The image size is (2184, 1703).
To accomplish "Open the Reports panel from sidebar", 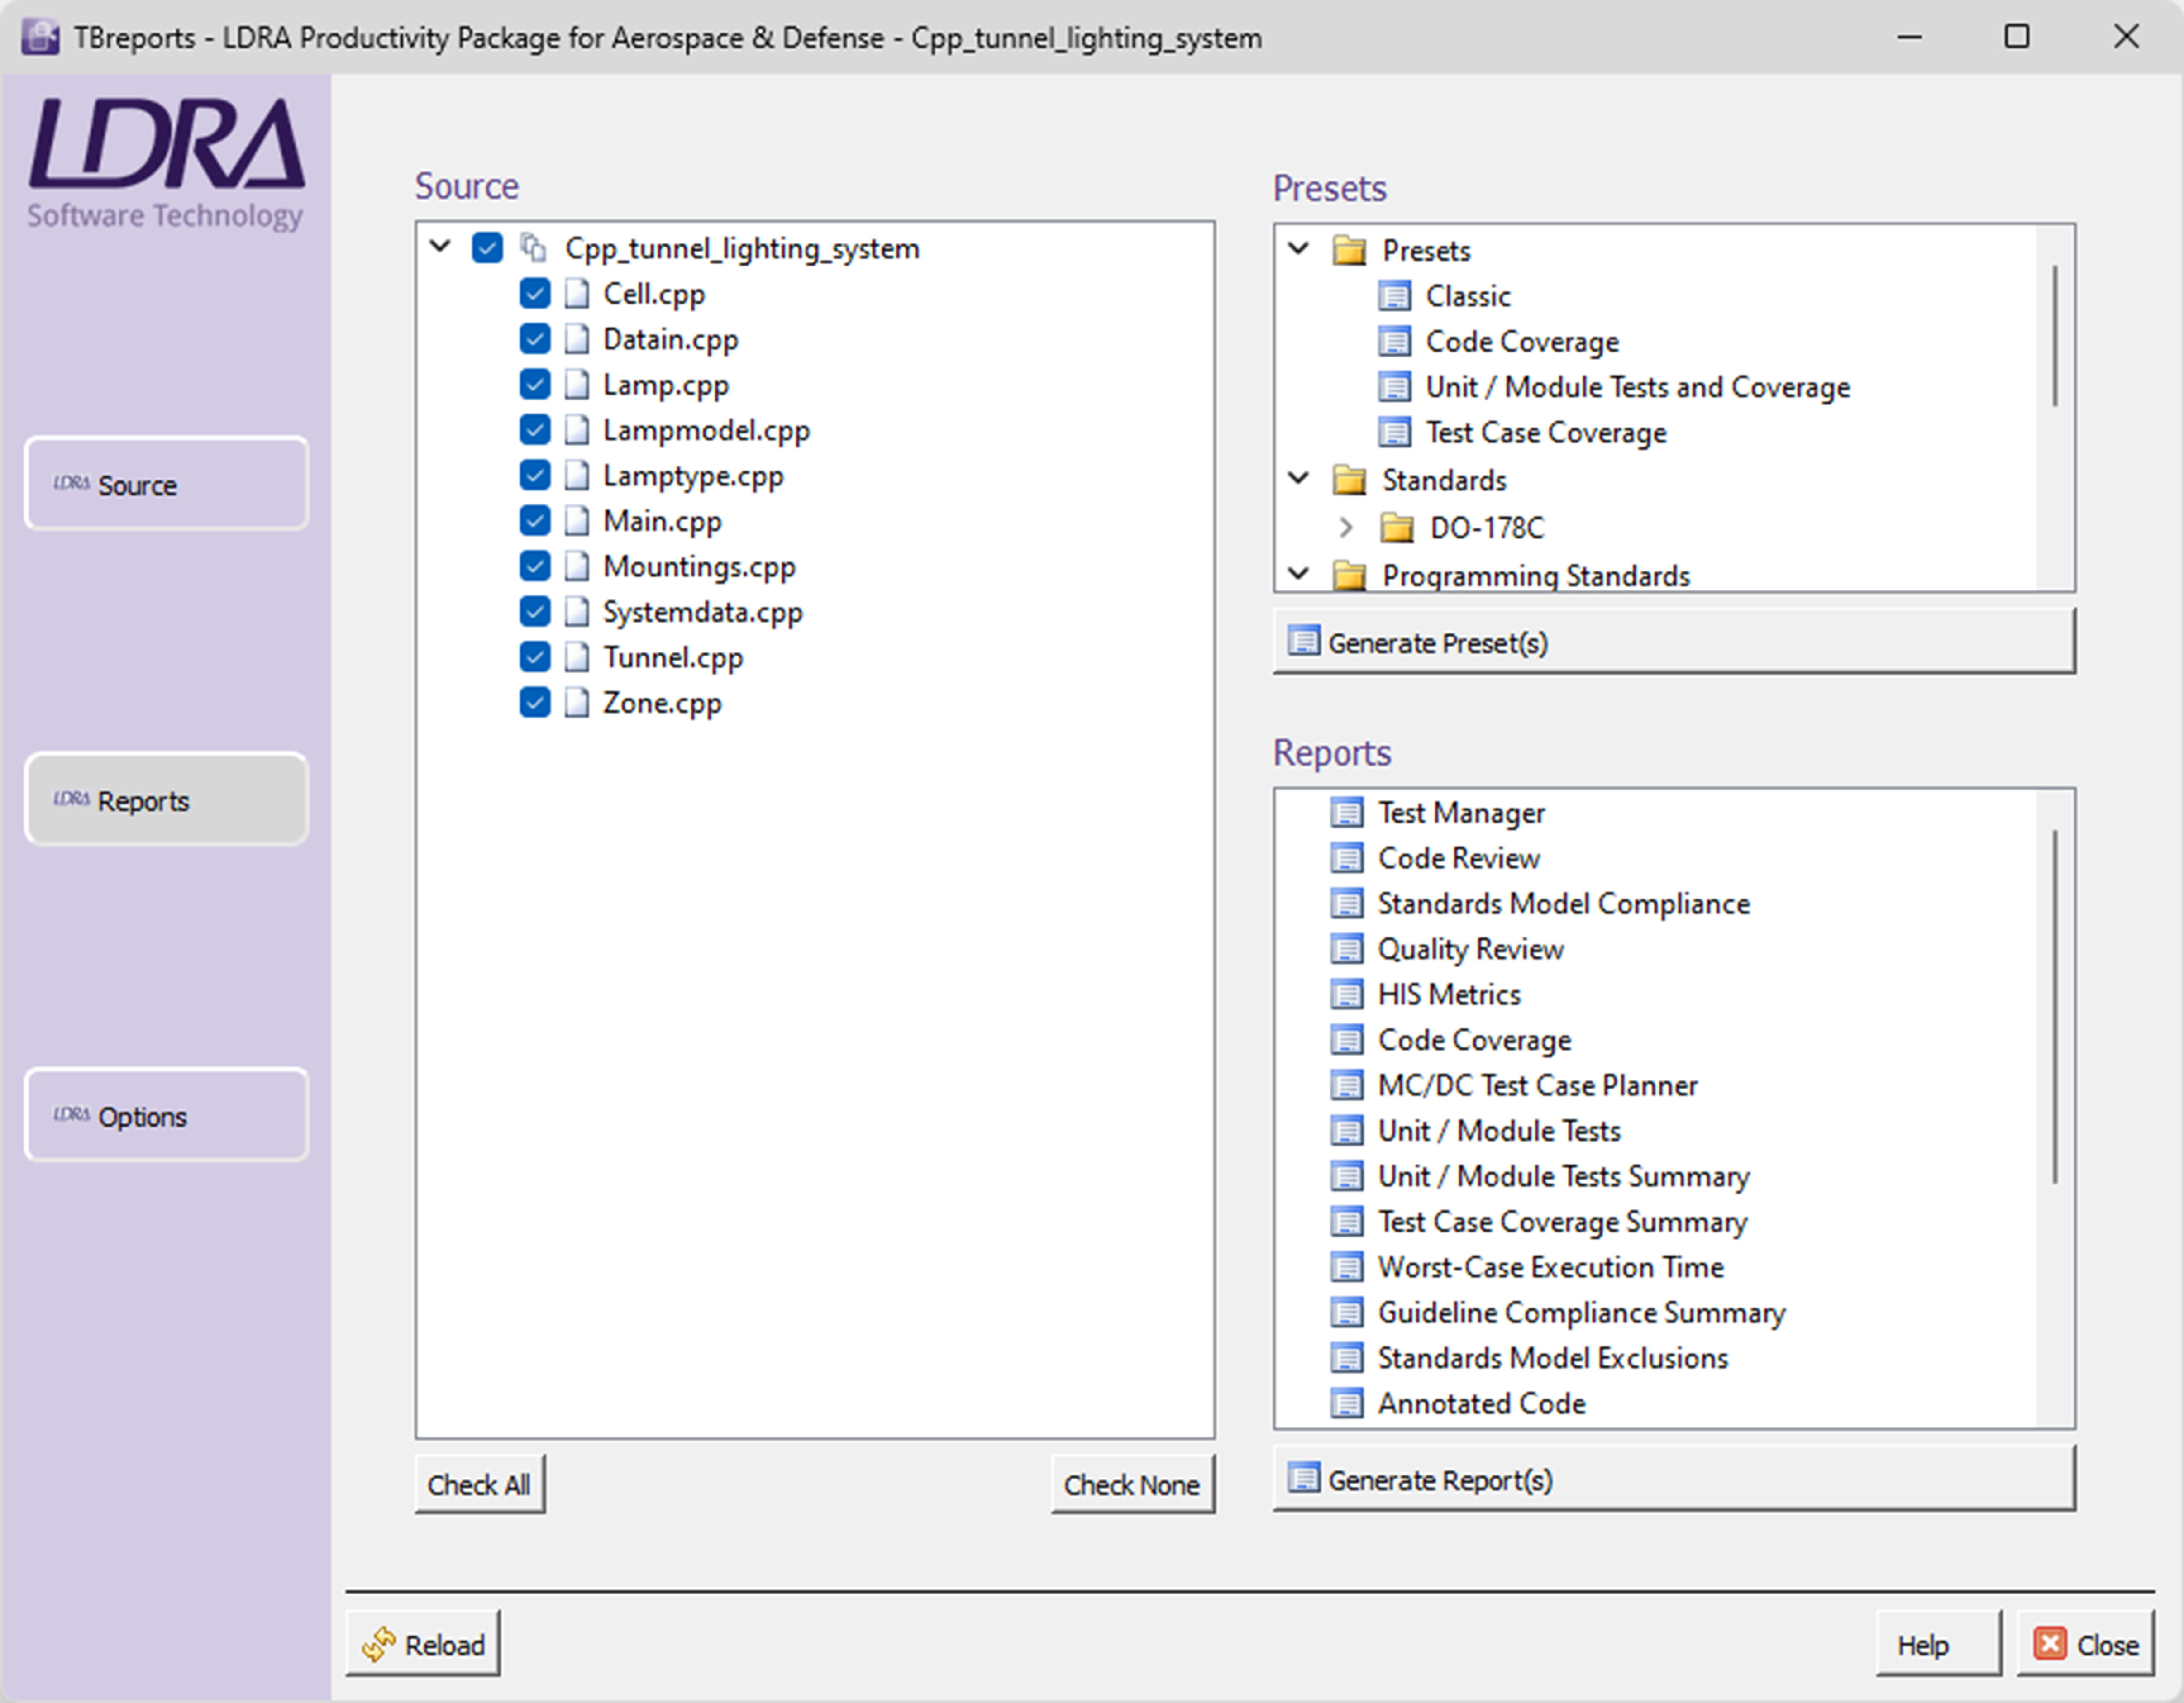I will pyautogui.click(x=166, y=800).
